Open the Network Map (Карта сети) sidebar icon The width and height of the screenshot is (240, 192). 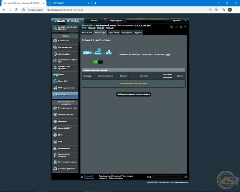click(55, 40)
